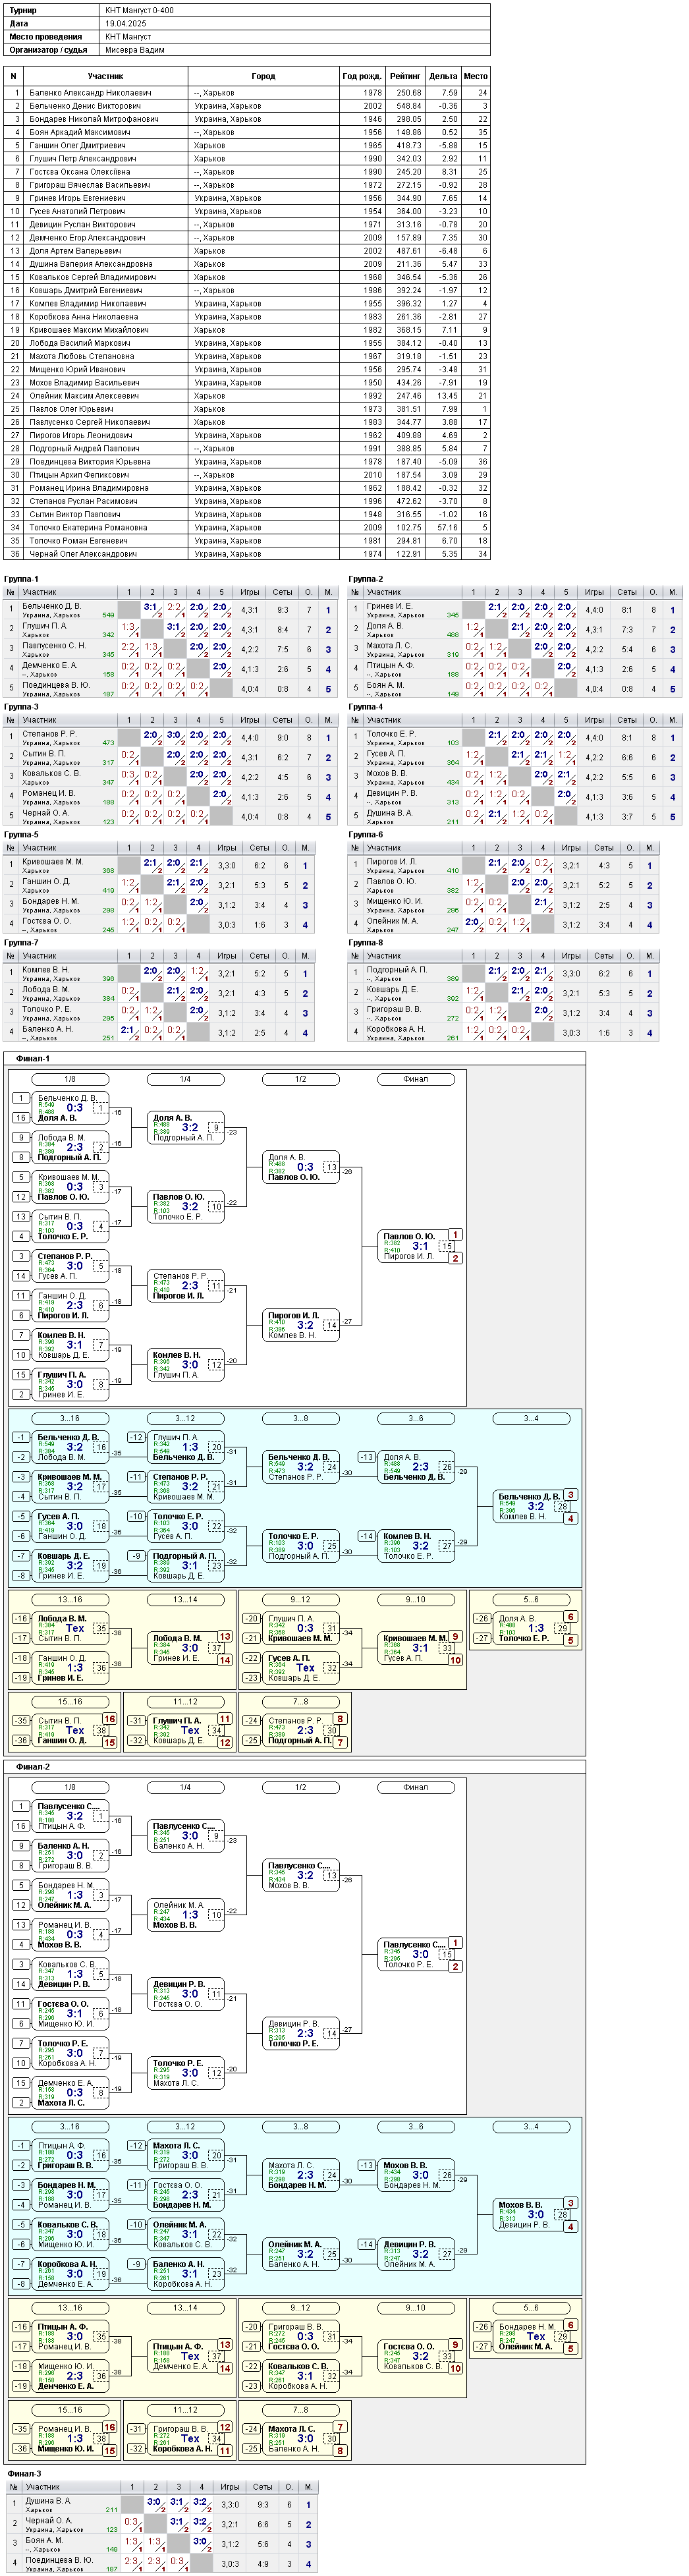Click the tournament name КНТ Мангуст 0-400
Screen dimensions: 689x2576
140,10
